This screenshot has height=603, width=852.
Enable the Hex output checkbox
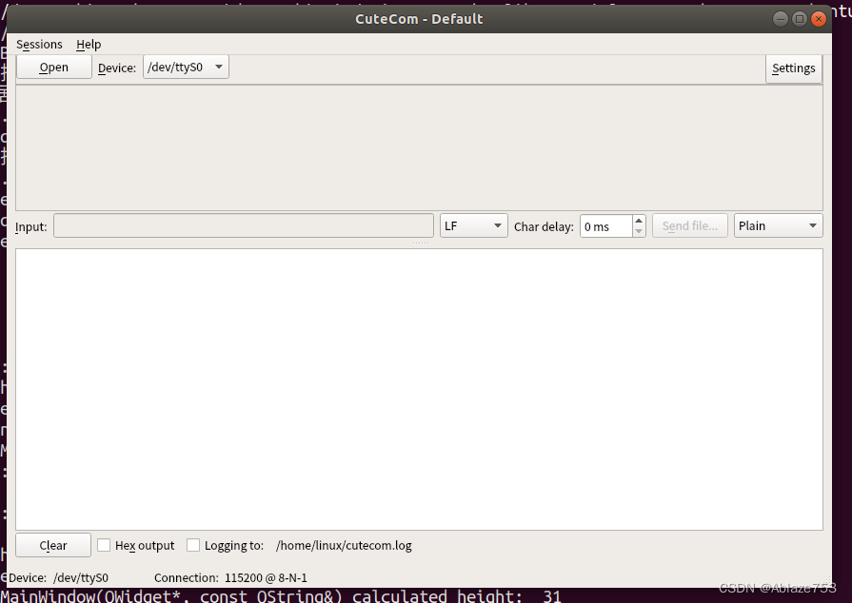click(x=104, y=545)
